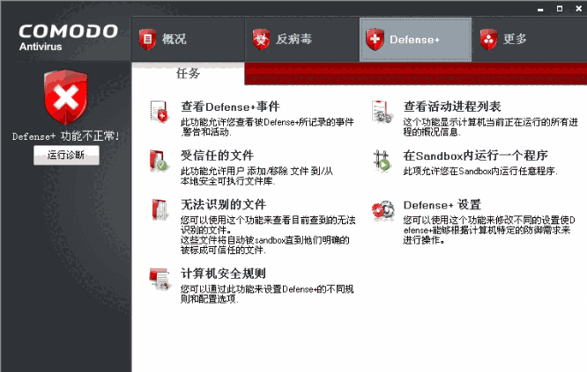Viewport: 587px width, 372px height.
Task: Click the 反病毒 biohazard shield icon
Action: [x=261, y=40]
